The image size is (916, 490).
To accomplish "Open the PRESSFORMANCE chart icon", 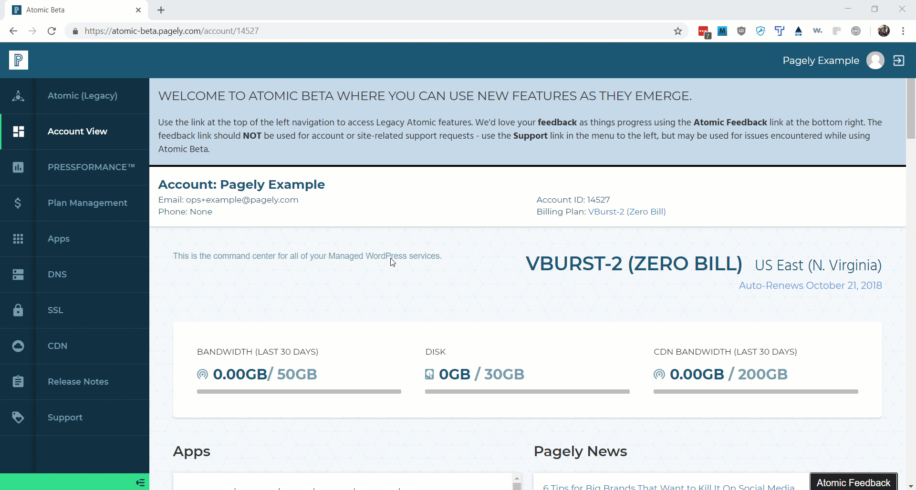I will pos(18,167).
